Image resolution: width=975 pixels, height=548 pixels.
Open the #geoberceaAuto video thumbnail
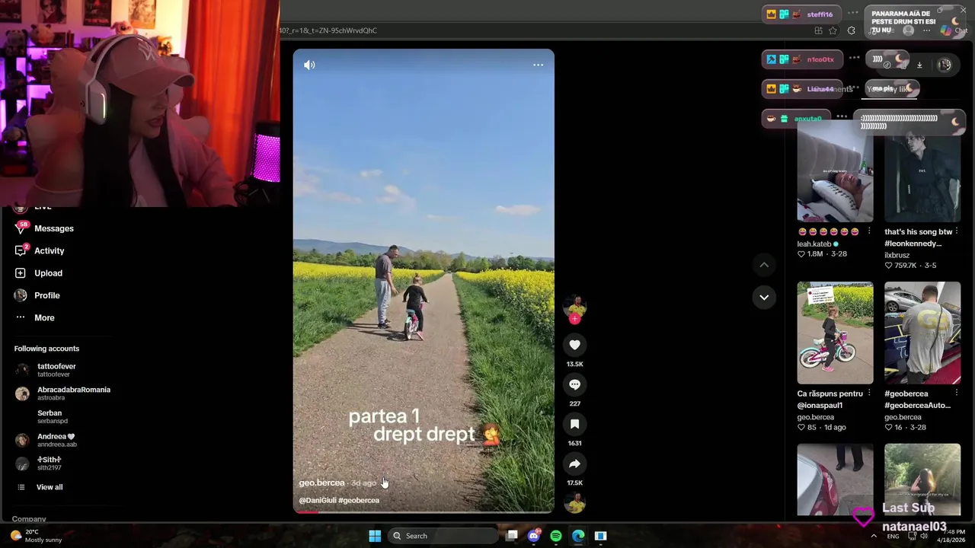tap(922, 333)
